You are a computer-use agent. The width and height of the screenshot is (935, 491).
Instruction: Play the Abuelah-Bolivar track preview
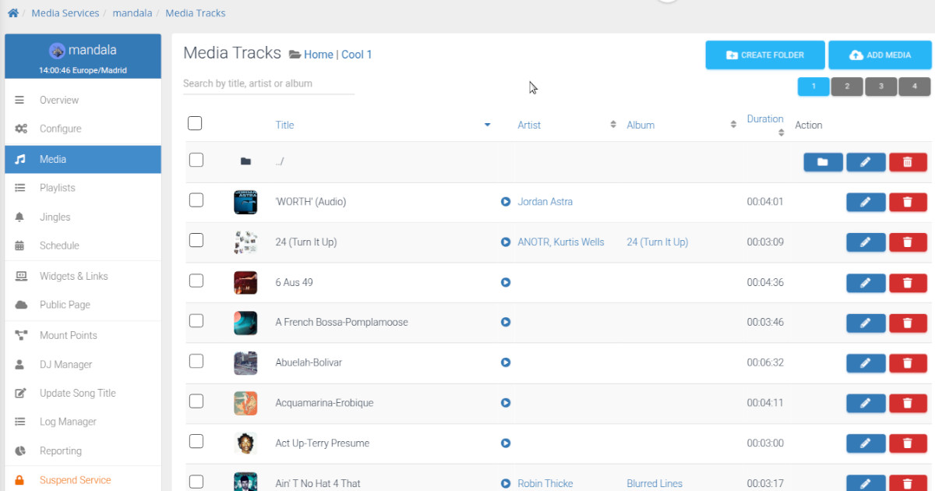506,362
